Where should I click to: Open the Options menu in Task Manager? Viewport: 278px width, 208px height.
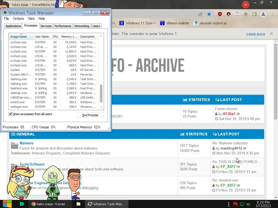pyautogui.click(x=18, y=19)
